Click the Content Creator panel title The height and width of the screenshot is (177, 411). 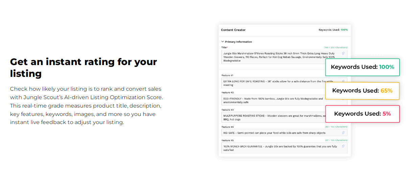point(233,30)
